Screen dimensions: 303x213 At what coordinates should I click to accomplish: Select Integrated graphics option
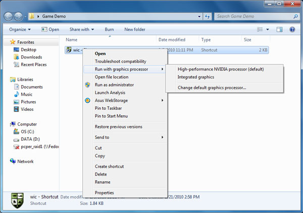[x=225, y=77]
